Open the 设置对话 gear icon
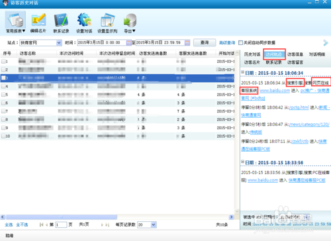331x241 pixels. [x=84, y=23]
